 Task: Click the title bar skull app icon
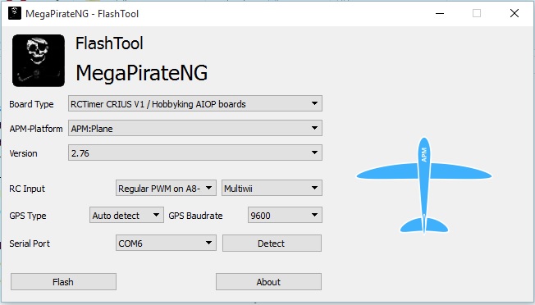15,13
